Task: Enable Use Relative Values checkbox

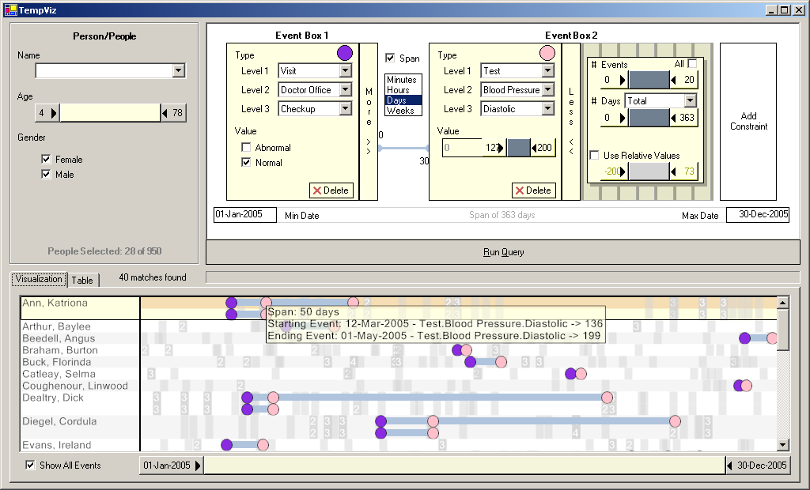Action: point(595,155)
